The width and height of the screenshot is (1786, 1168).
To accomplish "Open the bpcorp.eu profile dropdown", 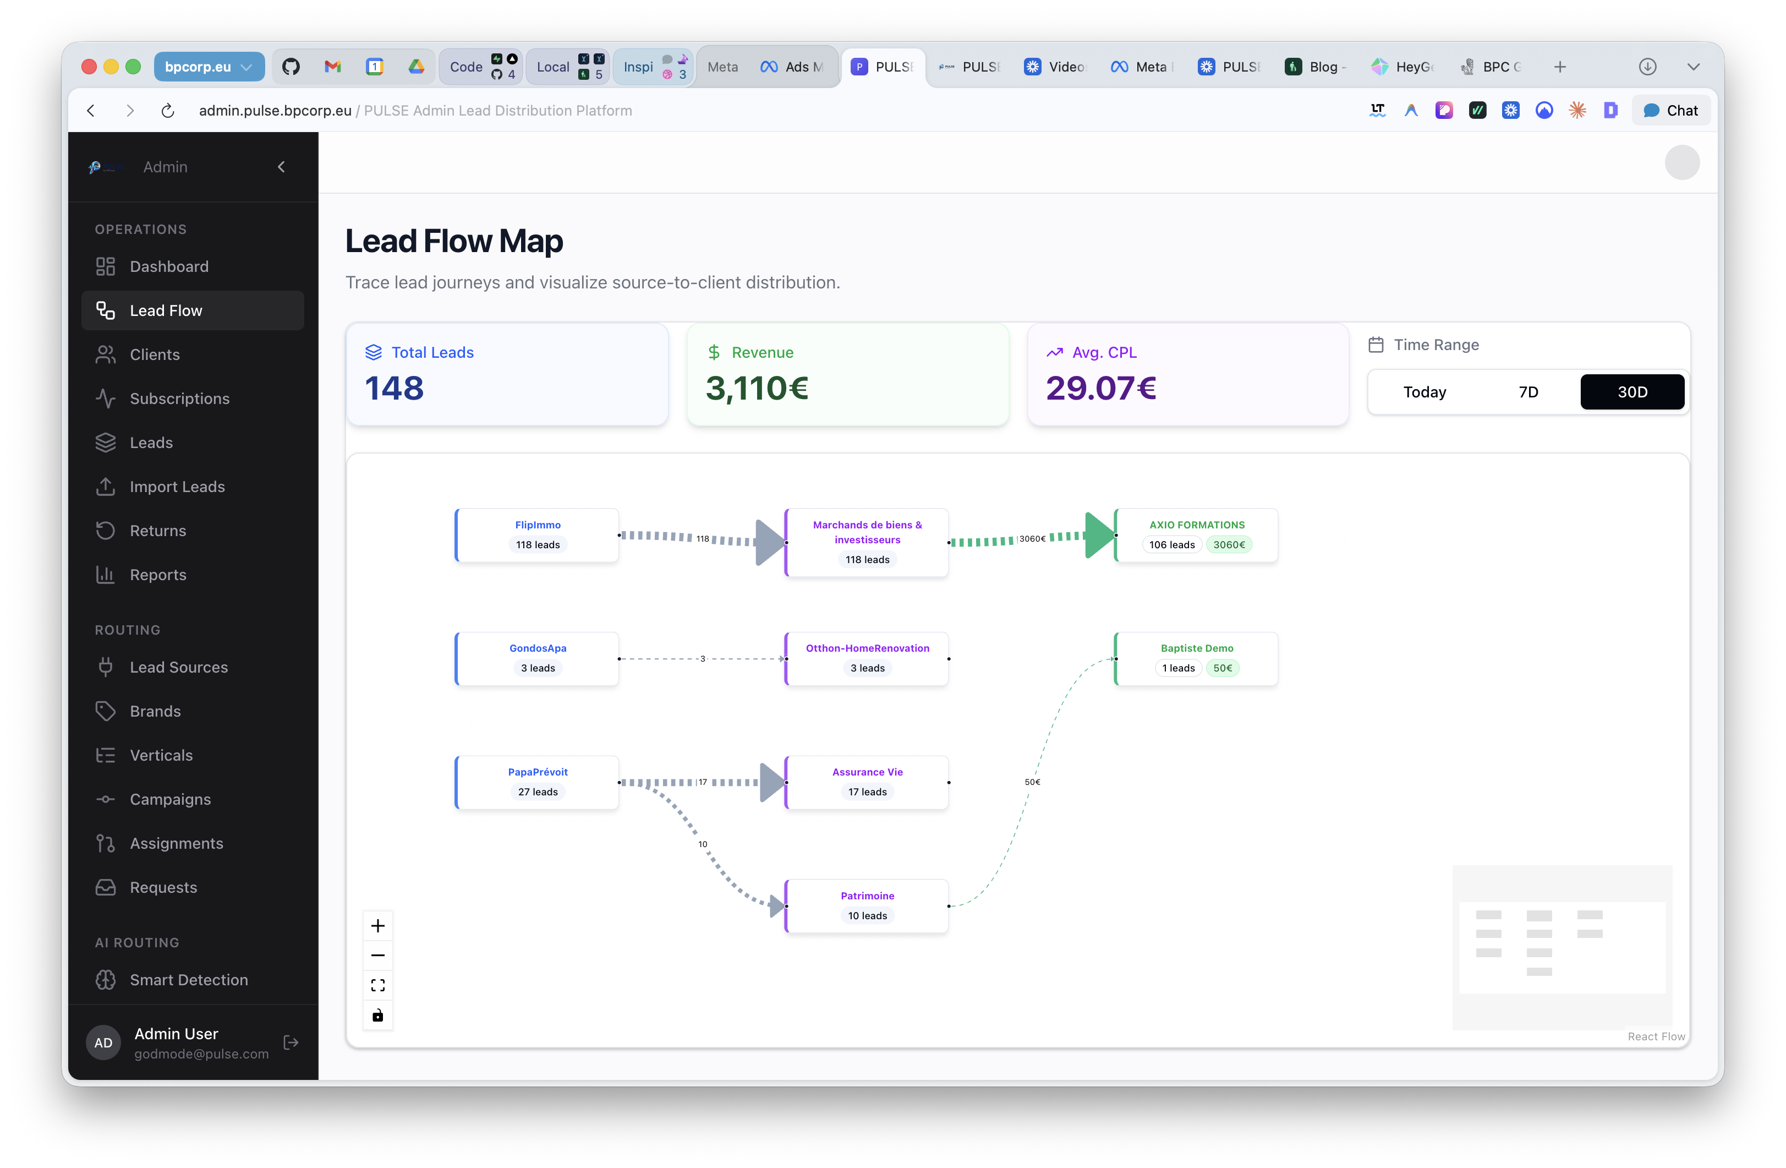I will pyautogui.click(x=210, y=66).
